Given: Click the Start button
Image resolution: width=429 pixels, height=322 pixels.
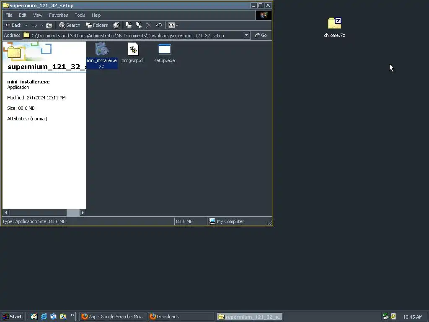Looking at the screenshot, I should pyautogui.click(x=12, y=317).
